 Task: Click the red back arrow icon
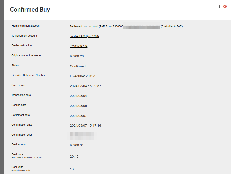pos(225,6)
